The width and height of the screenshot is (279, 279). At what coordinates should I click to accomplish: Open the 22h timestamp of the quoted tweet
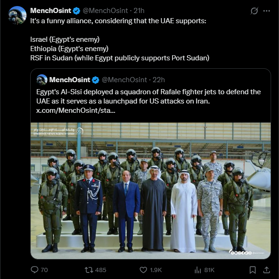click(159, 80)
